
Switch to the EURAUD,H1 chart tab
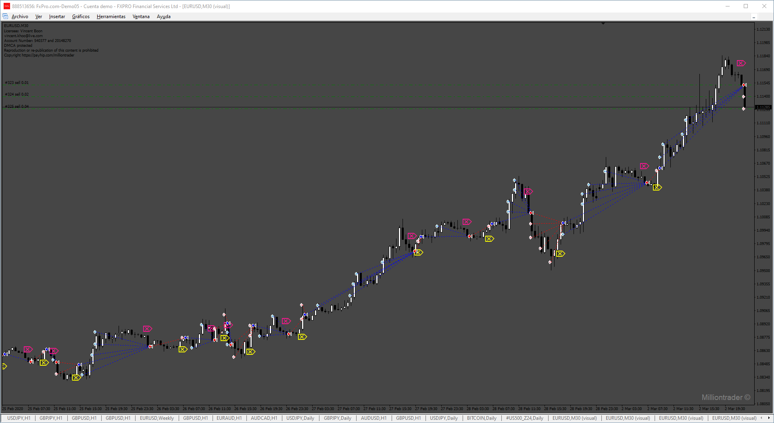[x=229, y=418]
